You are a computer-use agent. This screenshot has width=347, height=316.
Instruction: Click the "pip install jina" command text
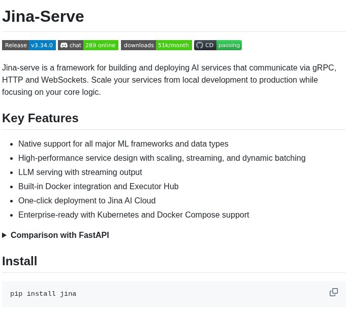43,294
